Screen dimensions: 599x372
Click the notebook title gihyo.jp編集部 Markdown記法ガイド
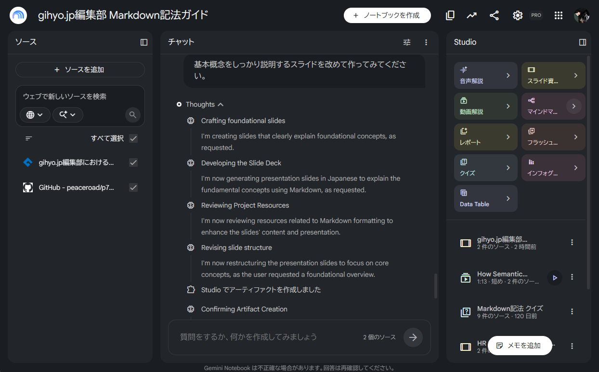(x=123, y=15)
